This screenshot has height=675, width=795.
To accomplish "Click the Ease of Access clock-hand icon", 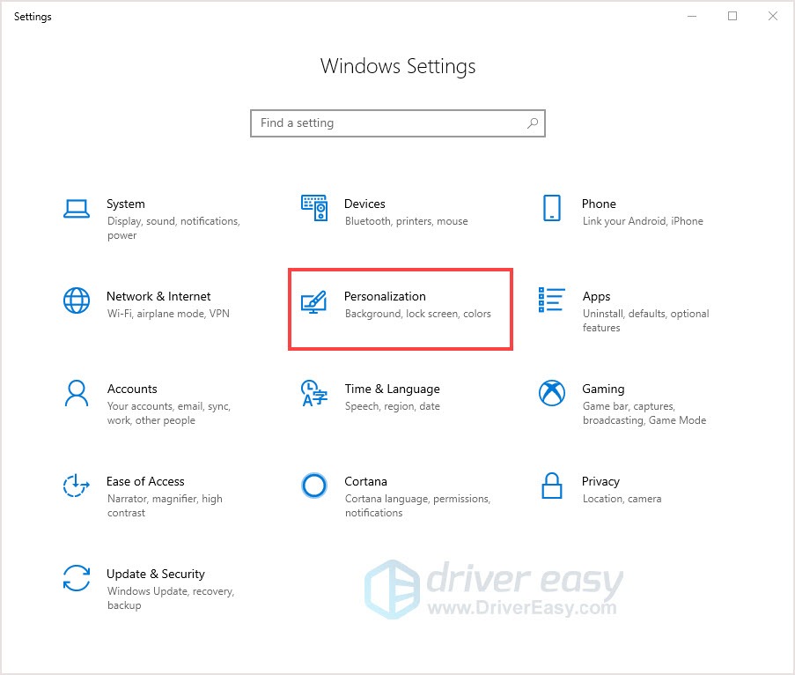I will [77, 486].
